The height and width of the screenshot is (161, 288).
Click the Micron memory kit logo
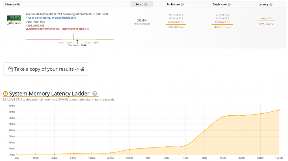coord(14,20)
